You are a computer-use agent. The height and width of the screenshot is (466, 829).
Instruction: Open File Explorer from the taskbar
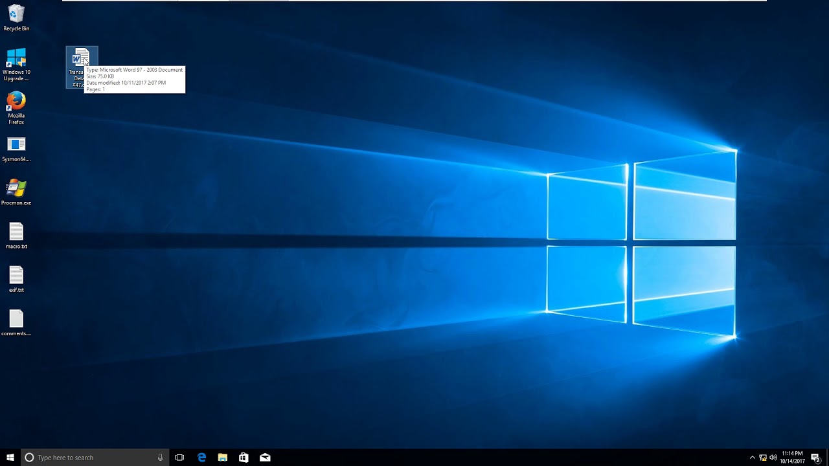pos(223,458)
